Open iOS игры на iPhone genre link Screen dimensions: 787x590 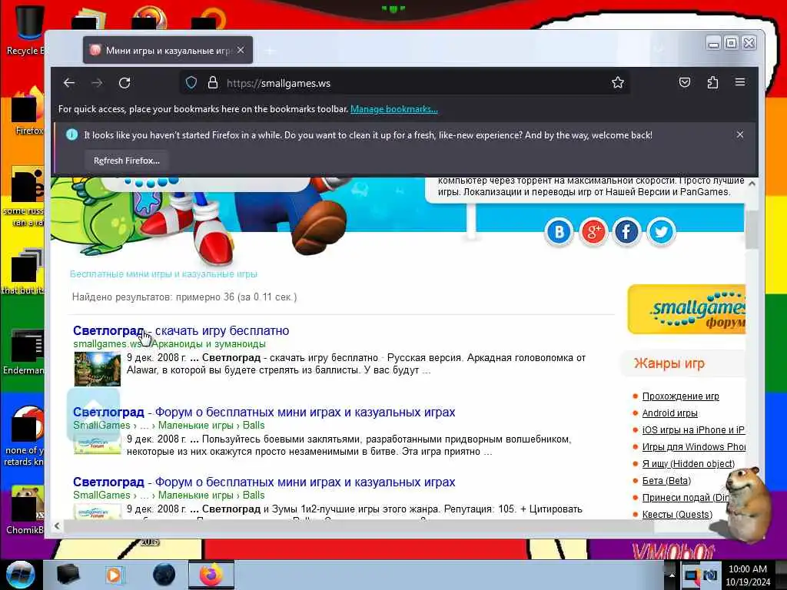click(694, 430)
